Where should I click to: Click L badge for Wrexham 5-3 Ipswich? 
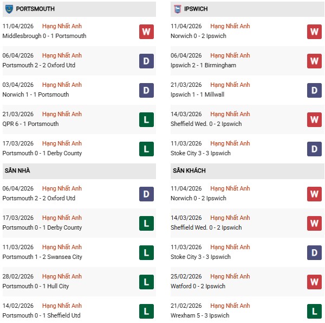click(x=314, y=311)
